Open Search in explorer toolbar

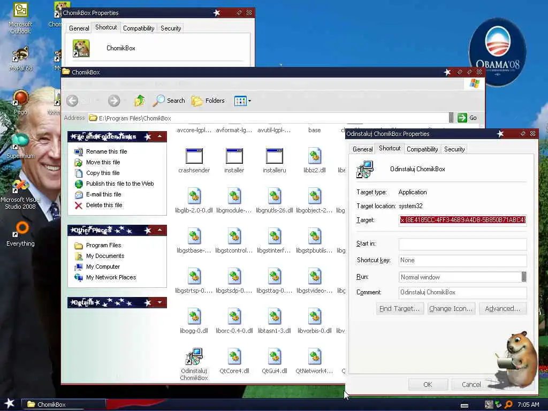pyautogui.click(x=169, y=101)
